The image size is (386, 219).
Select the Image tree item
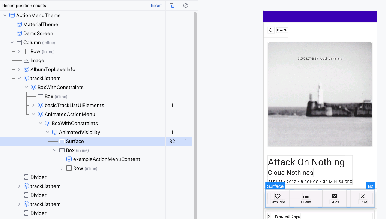[x=37, y=61]
